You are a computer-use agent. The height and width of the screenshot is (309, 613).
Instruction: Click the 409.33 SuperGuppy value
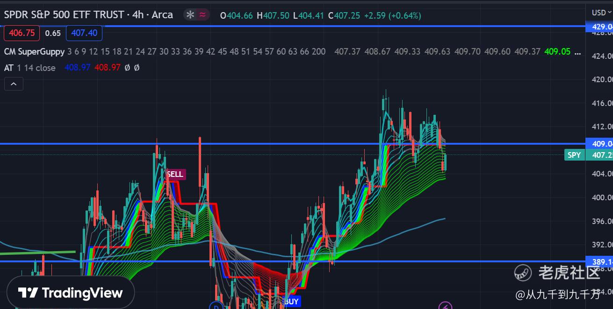[x=407, y=51]
